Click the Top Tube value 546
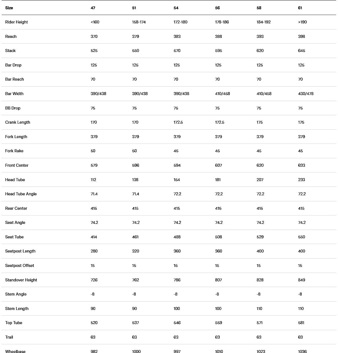This screenshot has height=353, width=338. click(x=177, y=323)
